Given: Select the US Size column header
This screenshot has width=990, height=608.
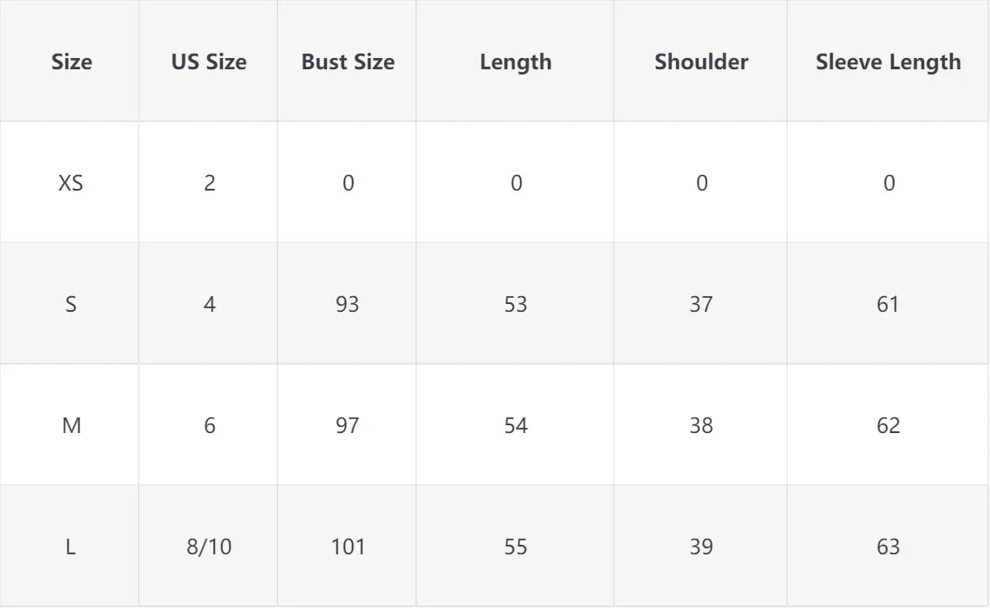Looking at the screenshot, I should [x=209, y=61].
